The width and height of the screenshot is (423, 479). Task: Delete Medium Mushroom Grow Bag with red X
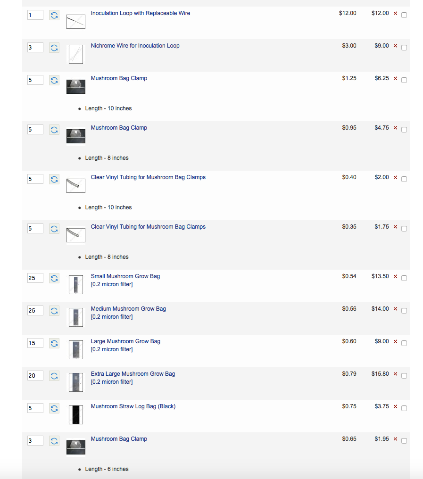pyautogui.click(x=395, y=309)
